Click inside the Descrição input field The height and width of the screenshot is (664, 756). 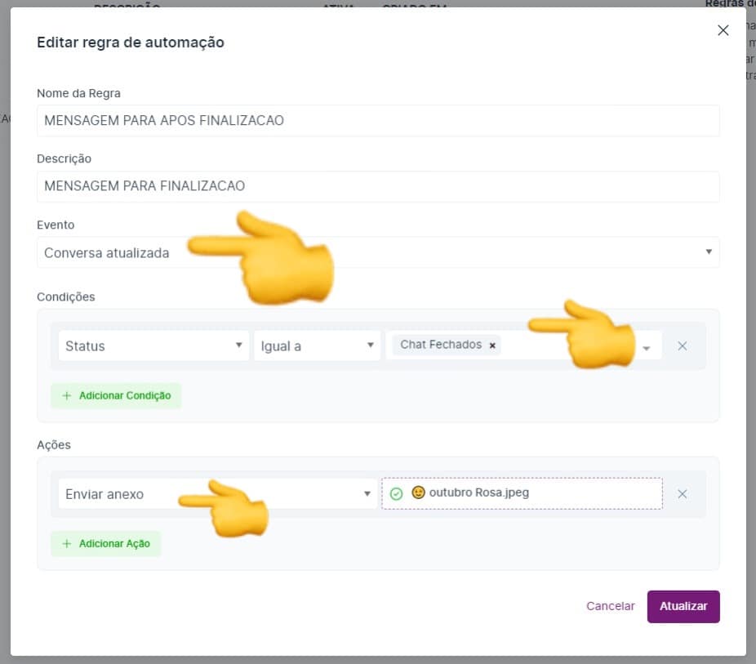pyautogui.click(x=377, y=186)
